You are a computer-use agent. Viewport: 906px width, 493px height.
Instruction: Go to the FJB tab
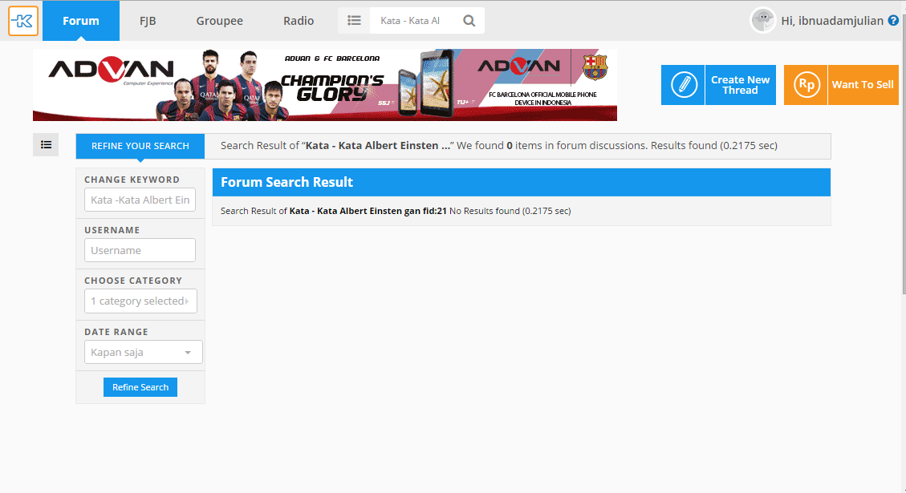pyautogui.click(x=148, y=21)
